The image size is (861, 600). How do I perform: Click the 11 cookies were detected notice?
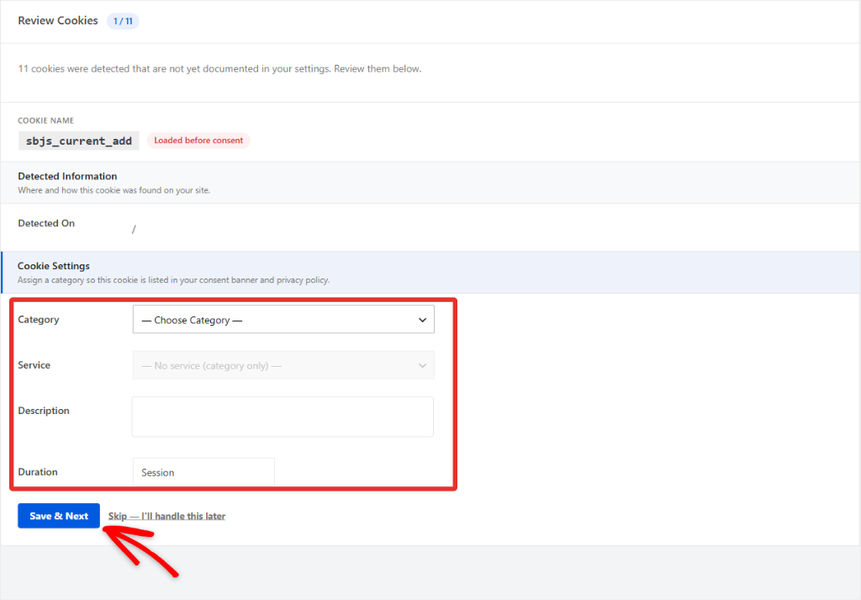(x=219, y=69)
